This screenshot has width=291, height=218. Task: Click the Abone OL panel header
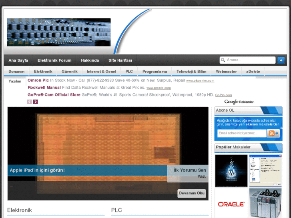tap(248, 111)
